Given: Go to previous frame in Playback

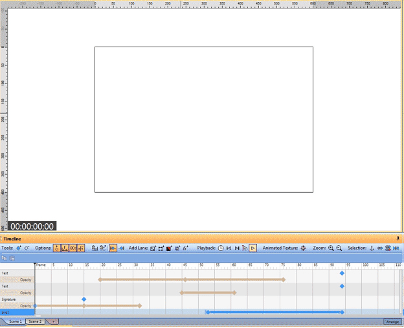Looking at the screenshot, I should (229, 248).
